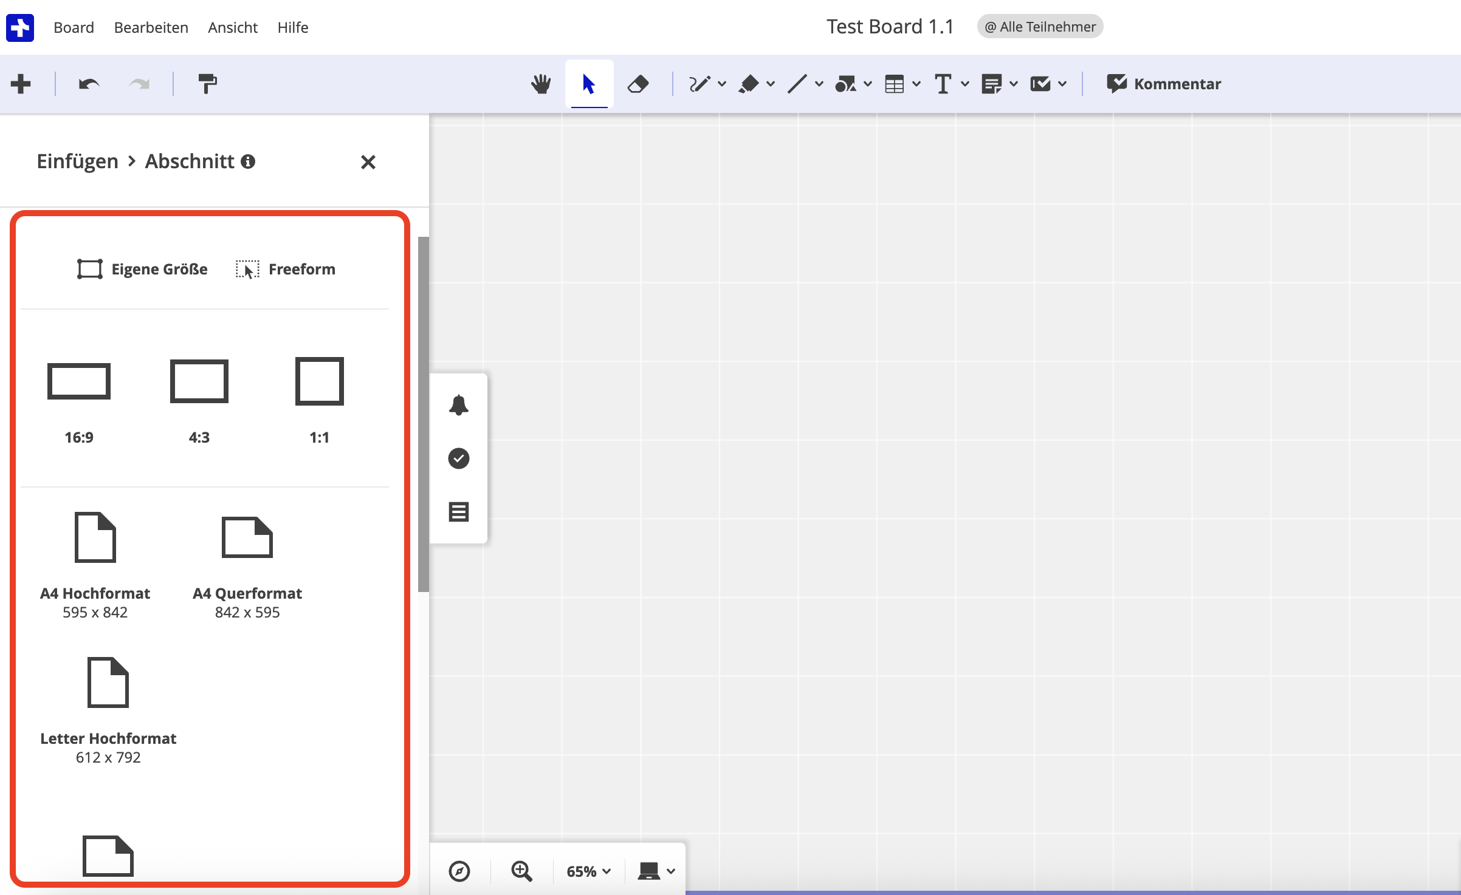Open notifications bell icon

pos(459,405)
